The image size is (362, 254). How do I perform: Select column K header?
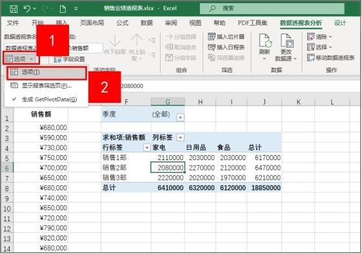(x=298, y=102)
